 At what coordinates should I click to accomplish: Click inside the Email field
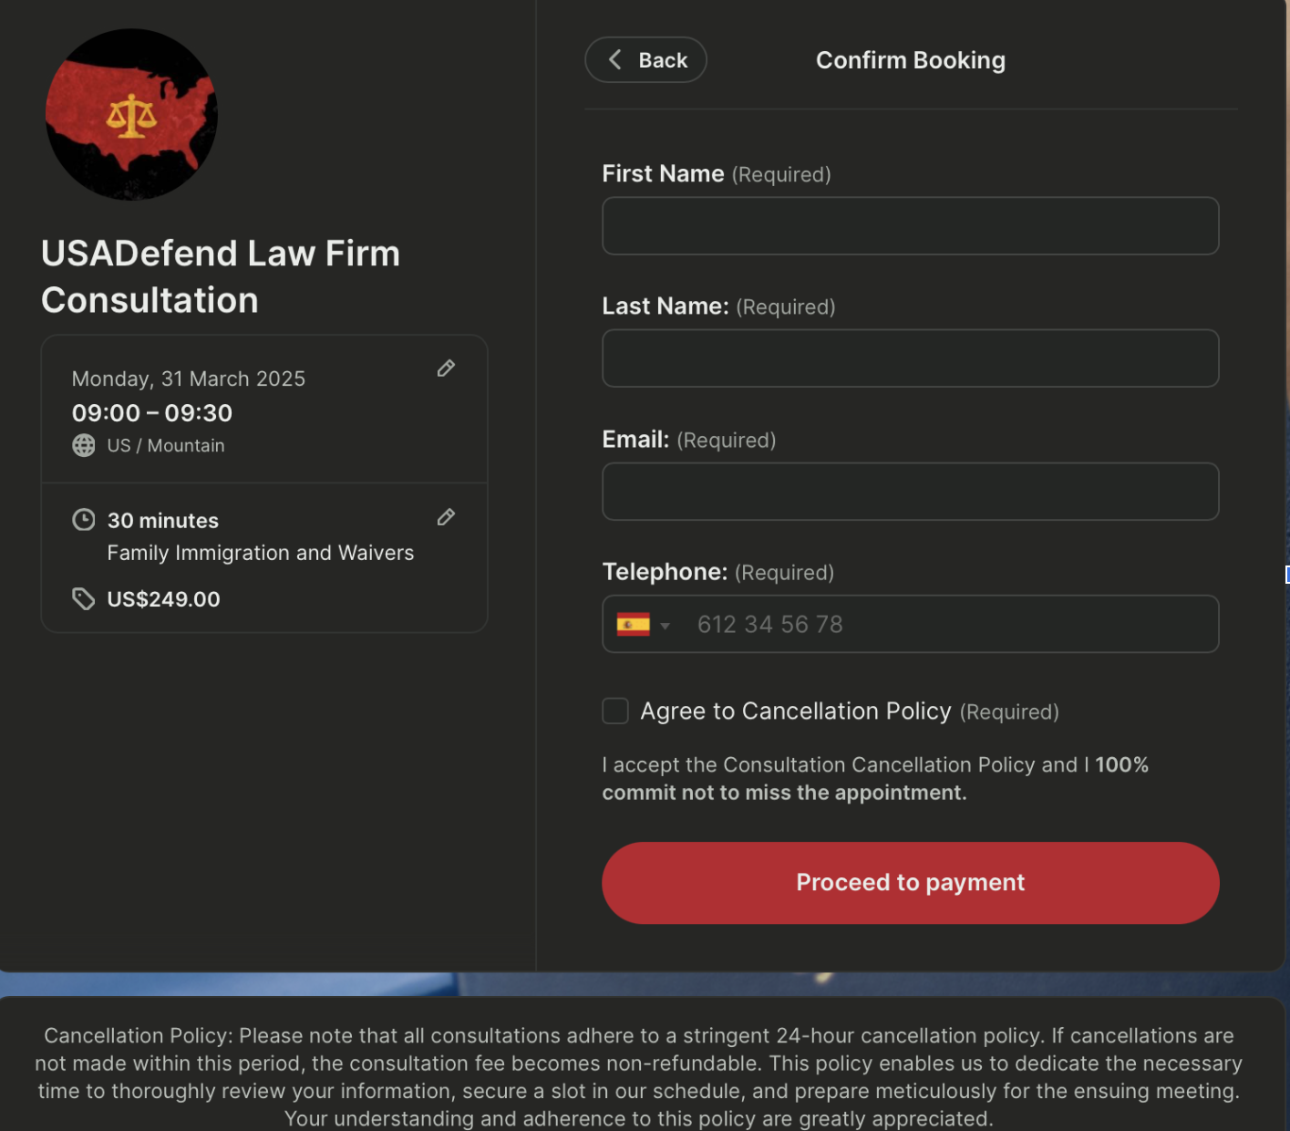[910, 491]
